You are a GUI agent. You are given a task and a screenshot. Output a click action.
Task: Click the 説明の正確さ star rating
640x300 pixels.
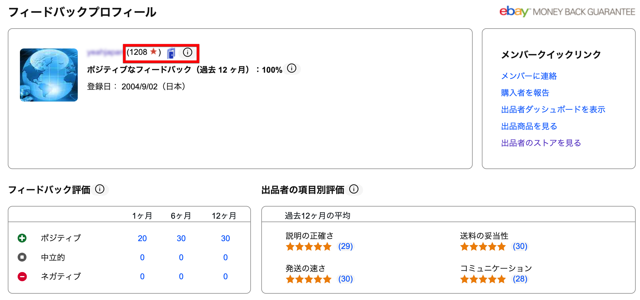(308, 247)
